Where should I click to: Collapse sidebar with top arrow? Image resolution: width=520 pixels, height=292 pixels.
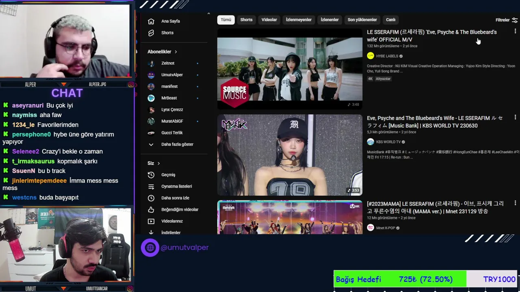208,14
